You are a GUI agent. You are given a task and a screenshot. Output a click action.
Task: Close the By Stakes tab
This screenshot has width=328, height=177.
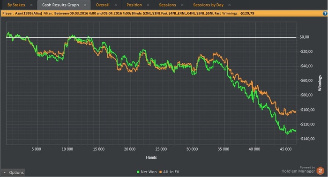31,5
